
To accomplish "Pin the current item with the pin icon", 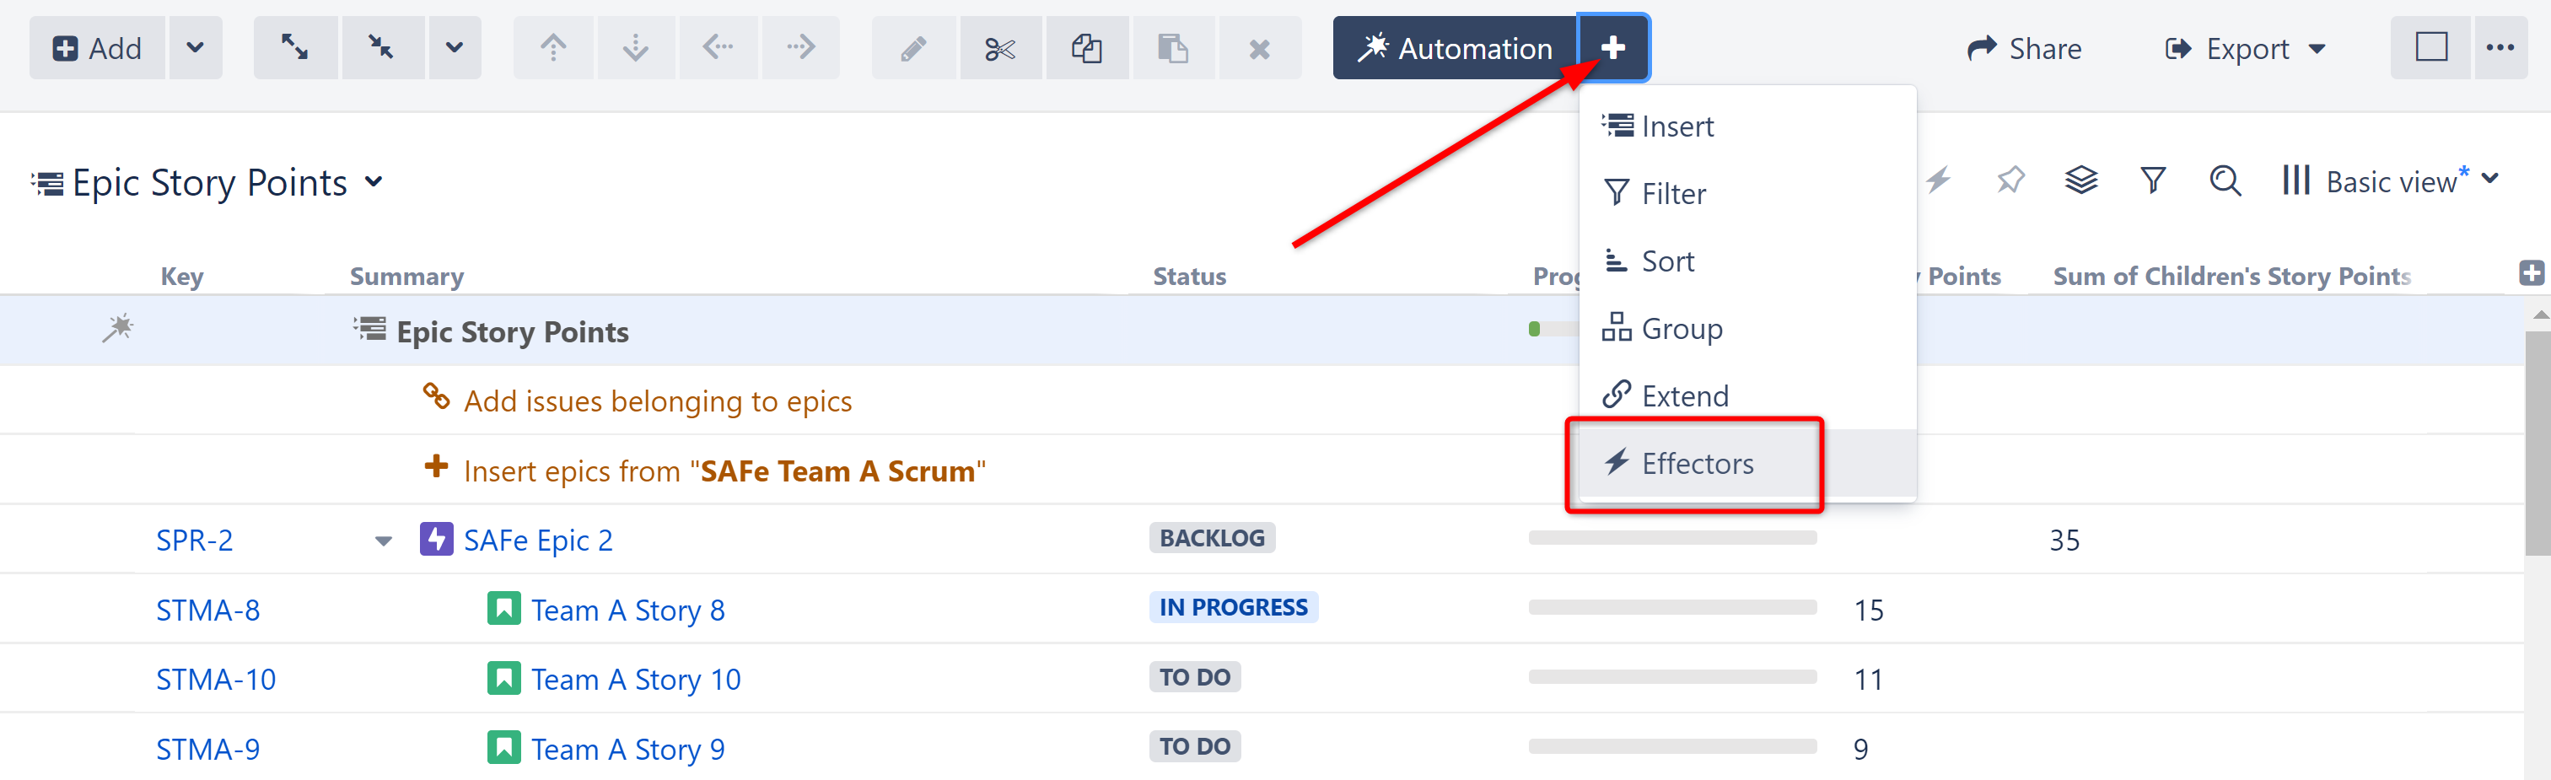I will point(2010,180).
